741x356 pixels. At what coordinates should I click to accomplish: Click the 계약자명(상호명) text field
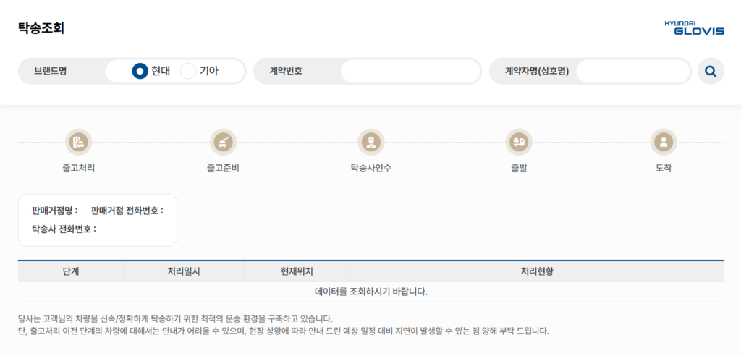[632, 71]
